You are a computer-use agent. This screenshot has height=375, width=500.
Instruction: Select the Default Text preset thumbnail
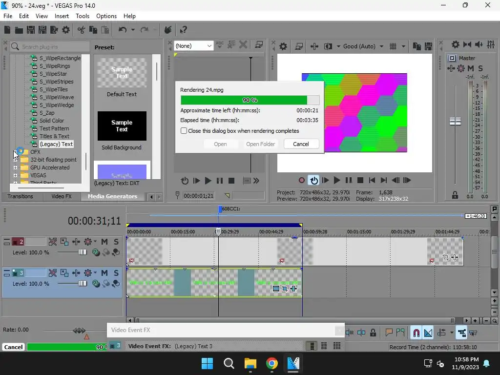[122, 73]
